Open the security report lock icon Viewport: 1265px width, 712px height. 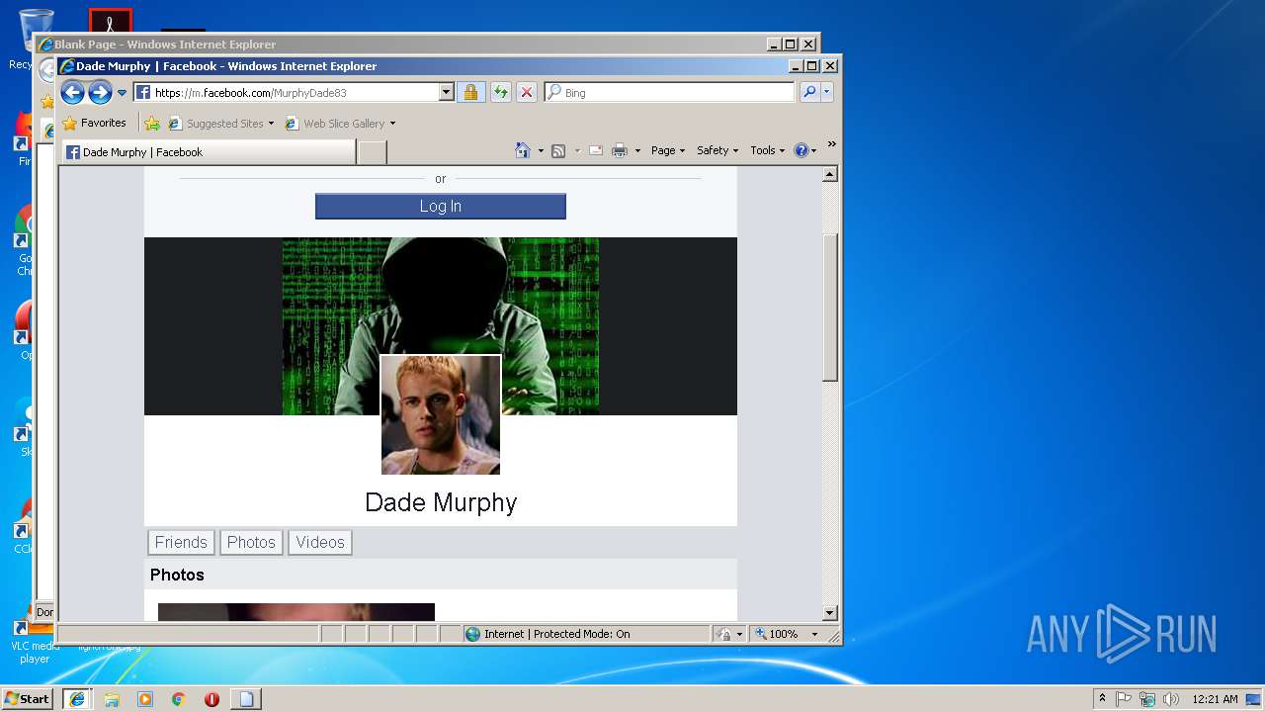click(x=470, y=93)
